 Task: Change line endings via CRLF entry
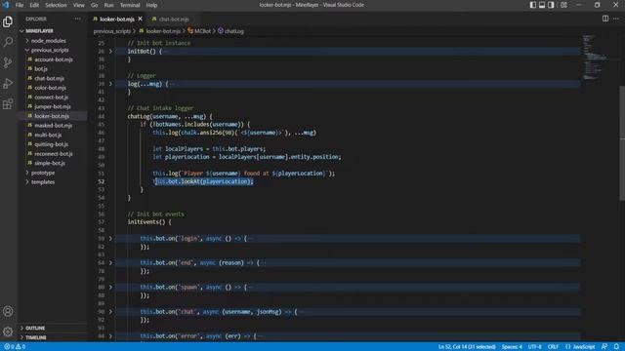coord(553,347)
